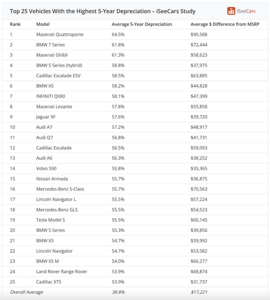Screen dimensions: 270x300
Task: Click the iSeeCars brand name text
Action: [x=246, y=11]
